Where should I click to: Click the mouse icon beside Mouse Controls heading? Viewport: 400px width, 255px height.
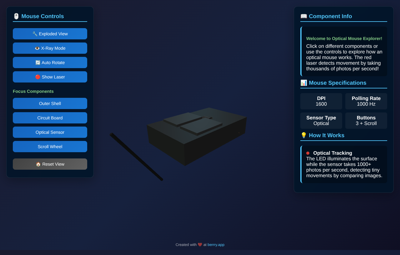(x=16, y=16)
